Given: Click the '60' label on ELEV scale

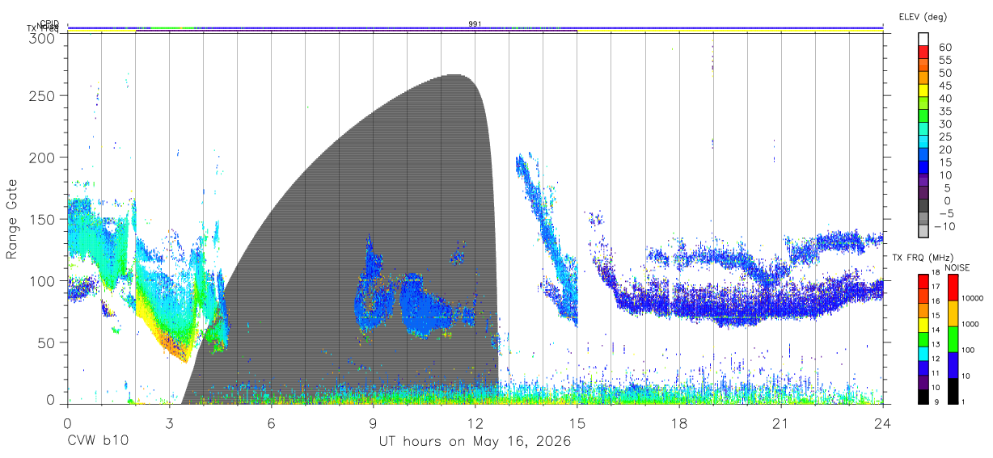Looking at the screenshot, I should tap(945, 48).
